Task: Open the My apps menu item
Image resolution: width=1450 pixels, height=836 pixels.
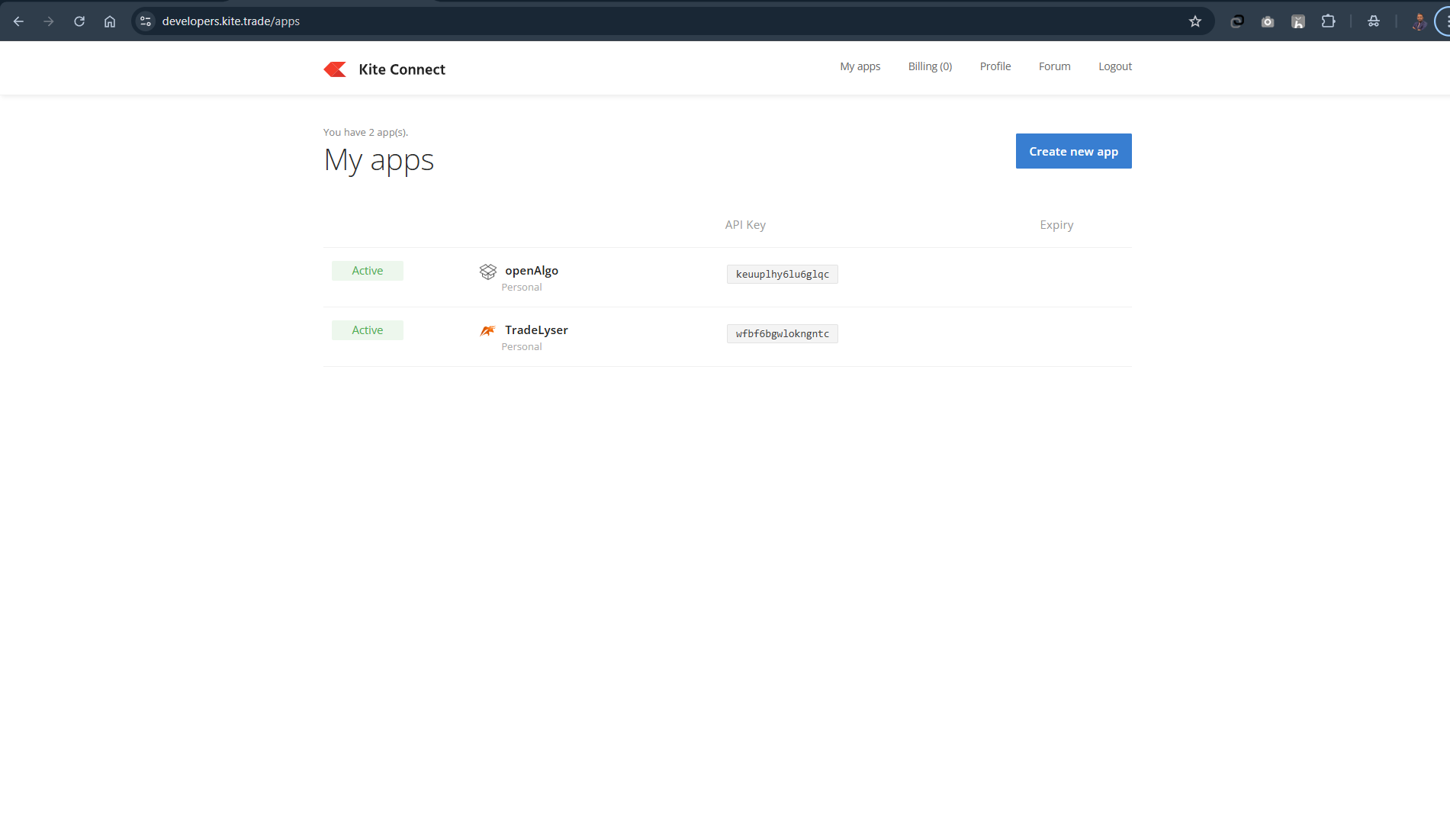Action: [x=860, y=66]
